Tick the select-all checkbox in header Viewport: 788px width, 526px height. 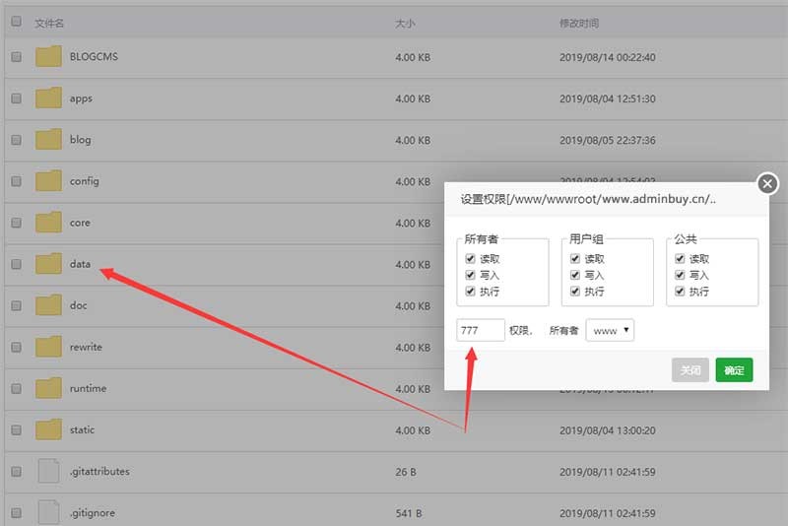tap(16, 23)
